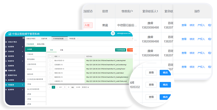This screenshot has width=217, height=110.
Task: Switch to the 设备运行概况 page tab
Action: pyautogui.click(x=31, y=39)
